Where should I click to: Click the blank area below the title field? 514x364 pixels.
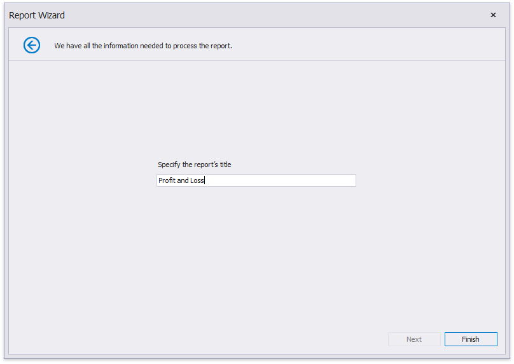tap(254, 254)
